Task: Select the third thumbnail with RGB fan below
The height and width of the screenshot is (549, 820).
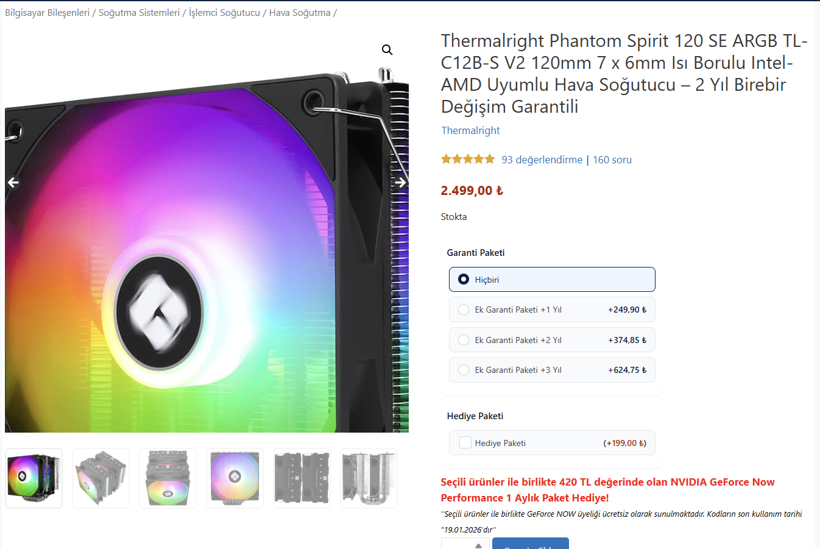Action: pyautogui.click(x=168, y=478)
